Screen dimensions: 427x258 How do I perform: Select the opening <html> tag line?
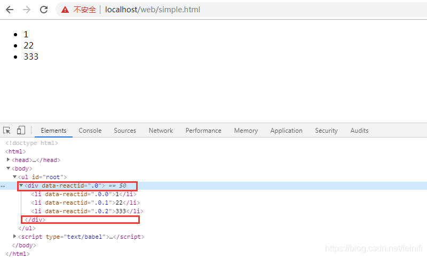pyautogui.click(x=15, y=151)
